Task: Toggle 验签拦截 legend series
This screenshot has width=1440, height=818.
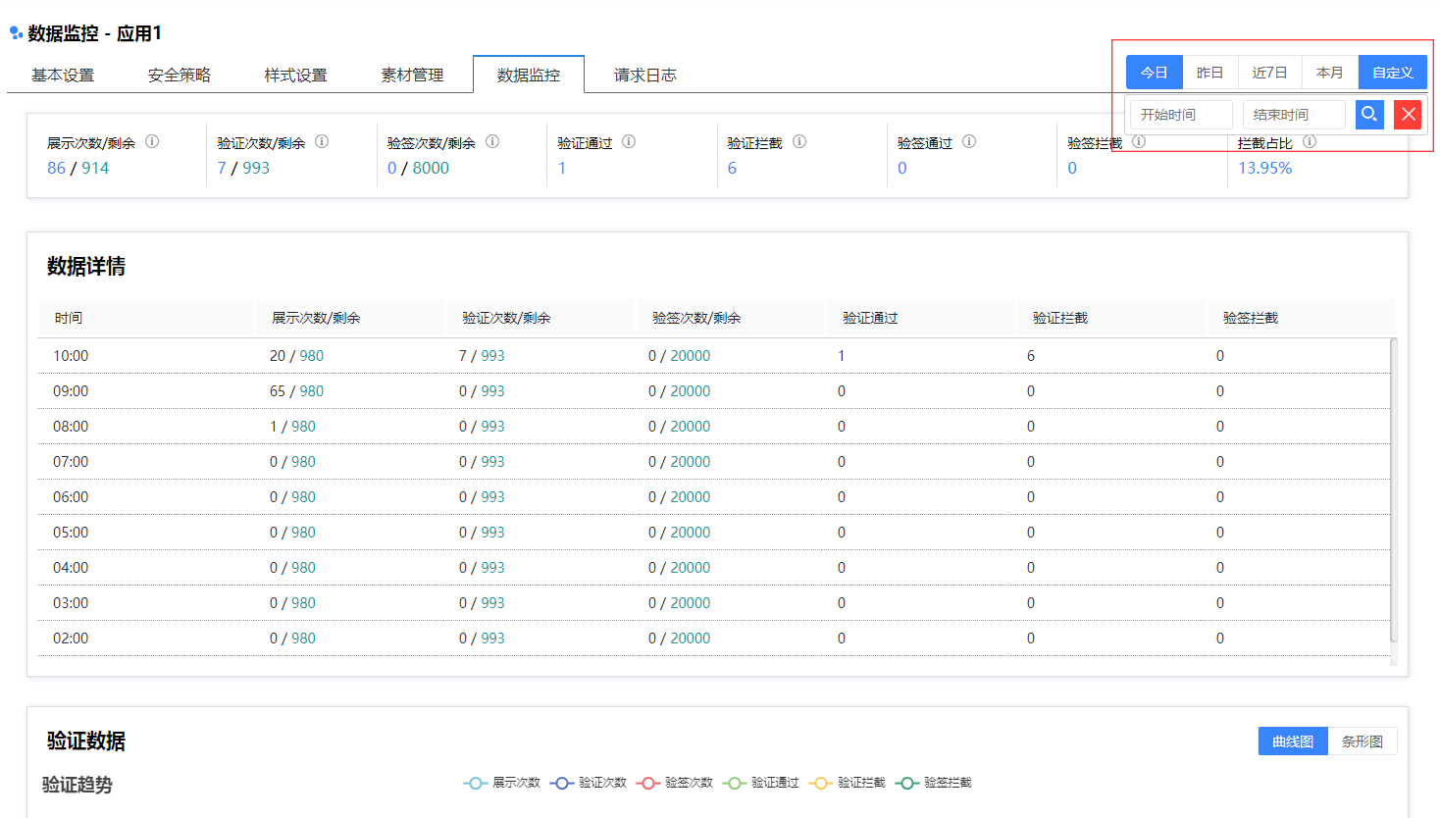Action: click(934, 783)
